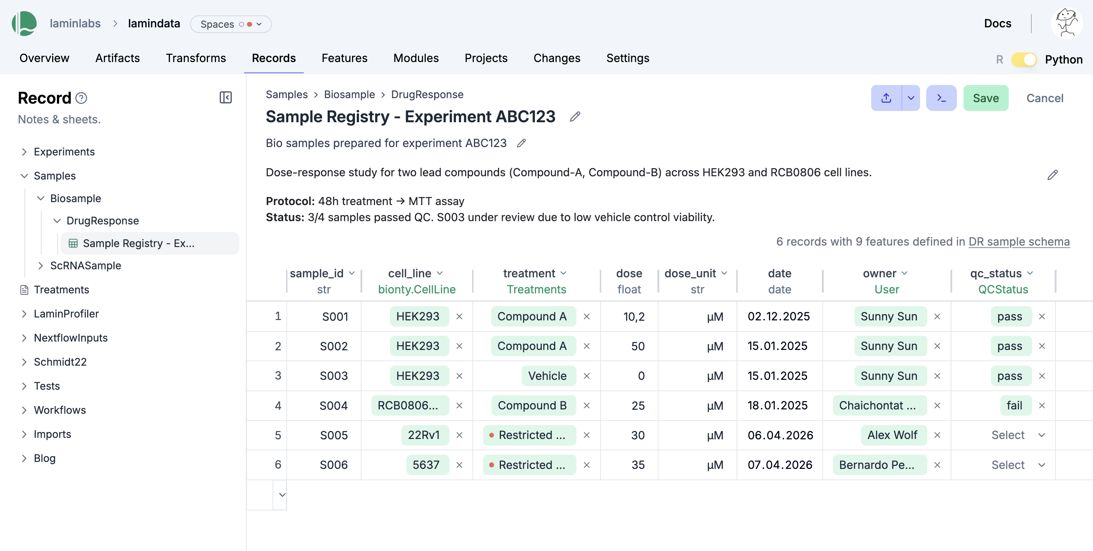Open the treatment column dropdown
This screenshot has height=551, width=1093.
(x=564, y=273)
